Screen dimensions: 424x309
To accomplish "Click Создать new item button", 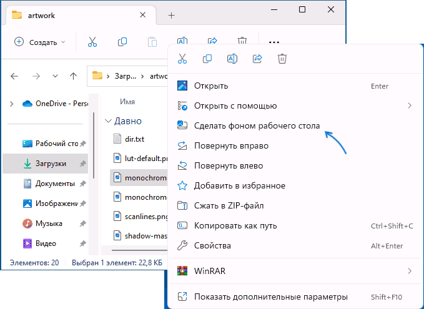I will [x=40, y=42].
